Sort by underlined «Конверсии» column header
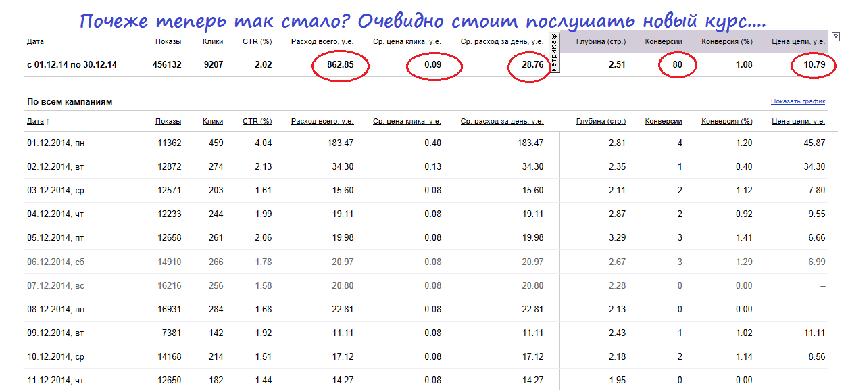The image size is (848, 390). 664,122
